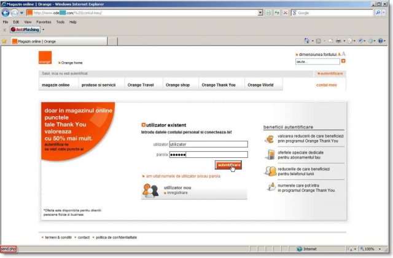Click the Home icon in command bar

(x=306, y=41)
